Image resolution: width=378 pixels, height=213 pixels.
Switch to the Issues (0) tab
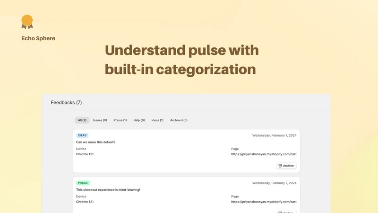[100, 120]
